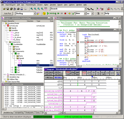Viewport: 124px width, 119px height.
Task: Open the Import/Export menu
Action: [11, 5]
